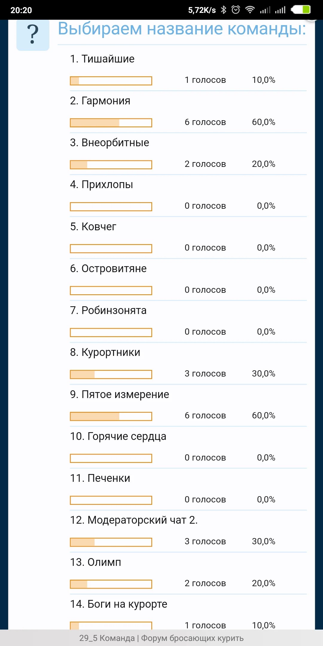Select the option "12. Модераторский чат 2."
Image resolution: width=323 pixels, height=646 pixels.
(134, 520)
